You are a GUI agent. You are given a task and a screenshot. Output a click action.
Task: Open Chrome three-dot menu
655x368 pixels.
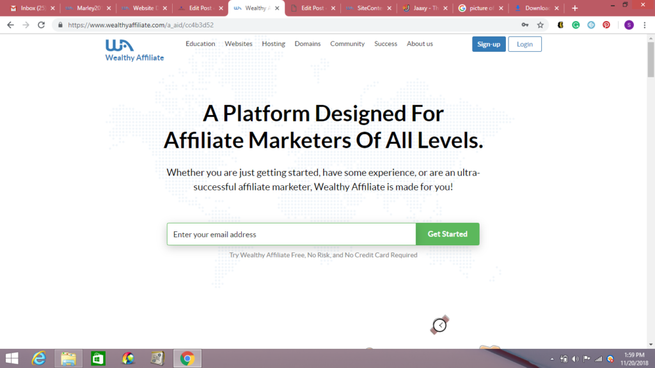tap(645, 25)
